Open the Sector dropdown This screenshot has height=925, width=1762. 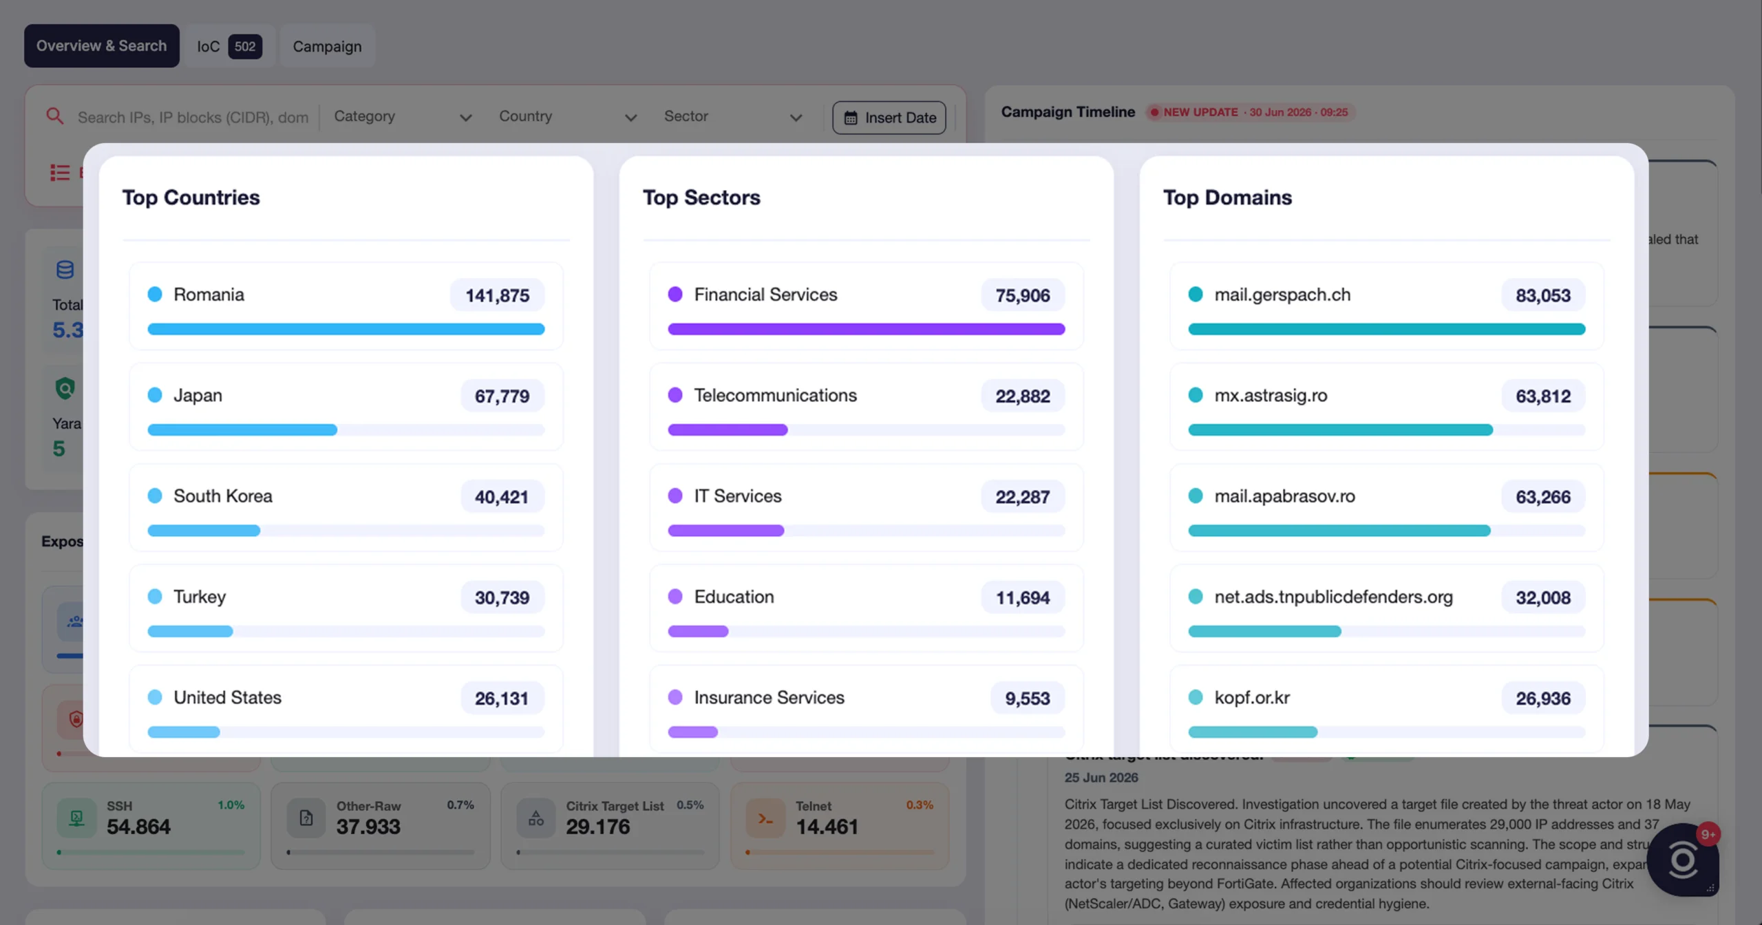pos(733,116)
